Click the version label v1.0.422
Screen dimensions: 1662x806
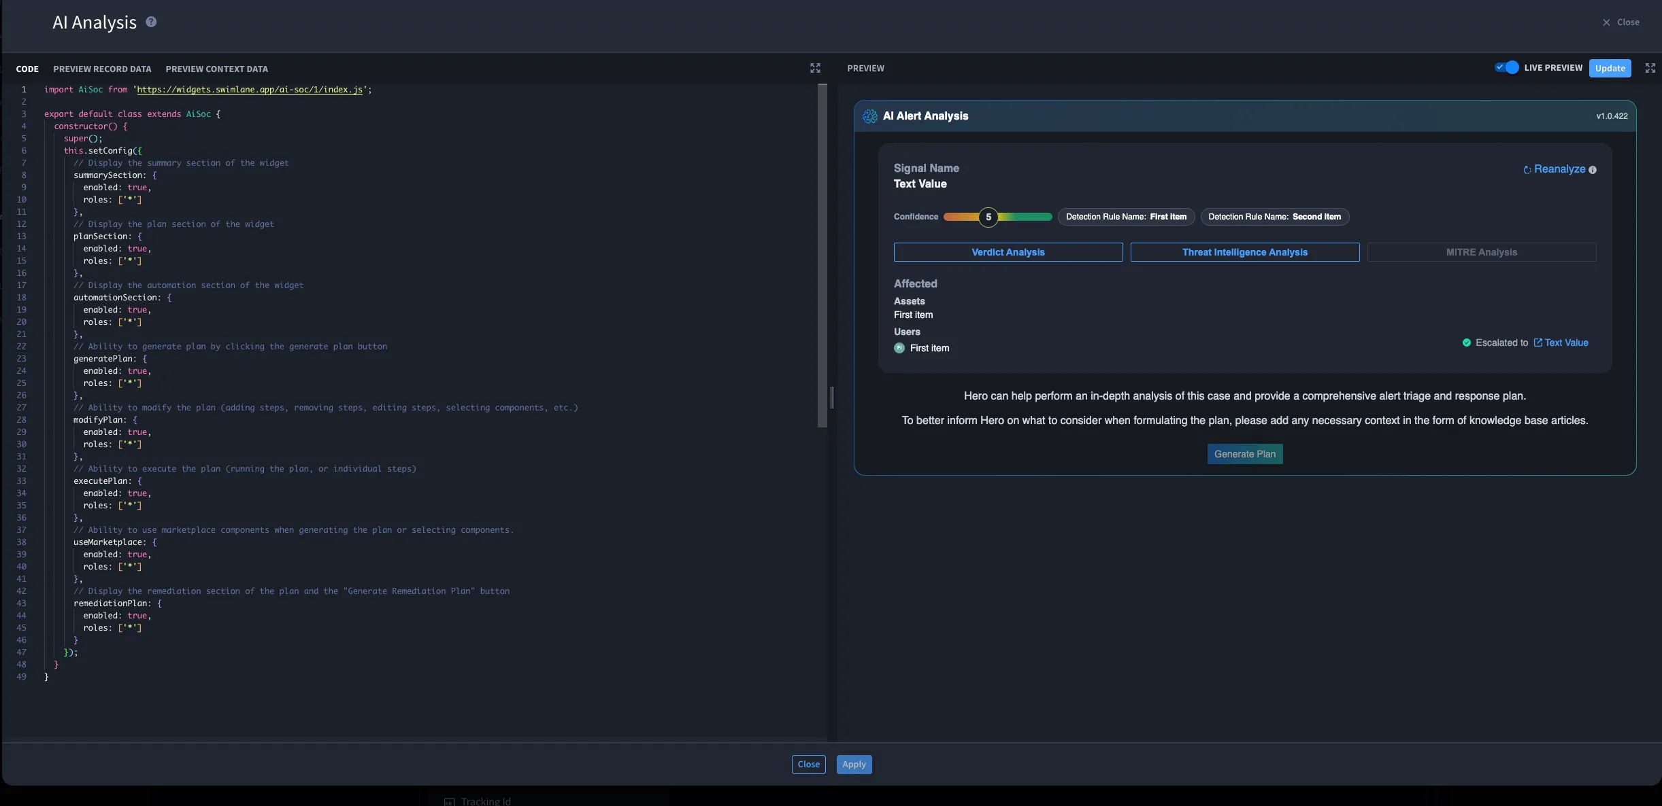tap(1612, 116)
